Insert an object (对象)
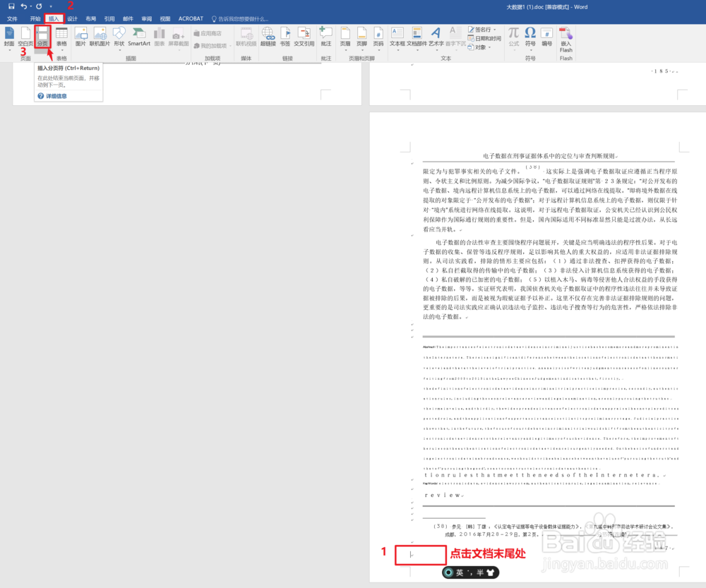Image resolution: width=706 pixels, height=588 pixels. coord(477,47)
